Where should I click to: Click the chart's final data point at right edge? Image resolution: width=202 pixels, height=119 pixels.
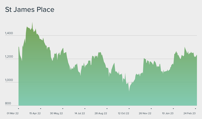[197, 55]
